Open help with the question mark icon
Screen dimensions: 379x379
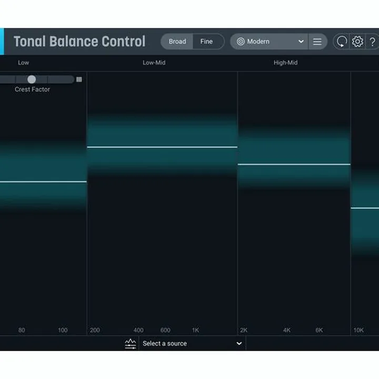click(373, 42)
